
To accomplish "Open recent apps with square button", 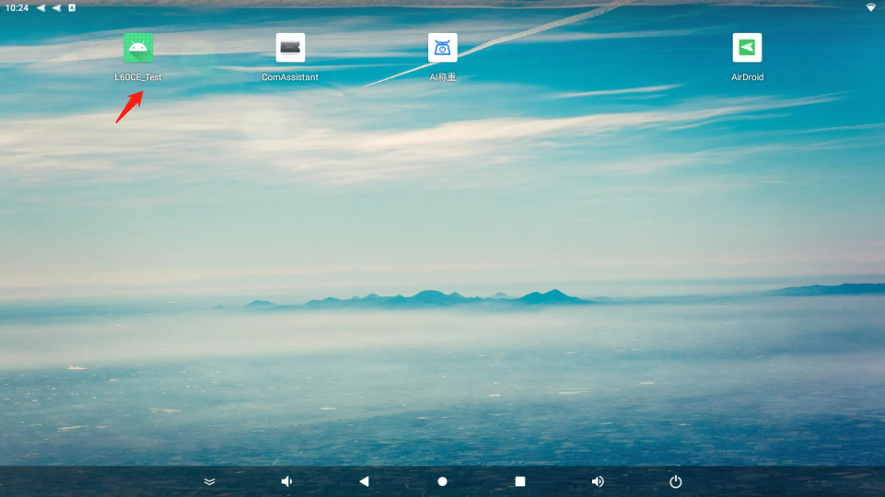I will 519,481.
